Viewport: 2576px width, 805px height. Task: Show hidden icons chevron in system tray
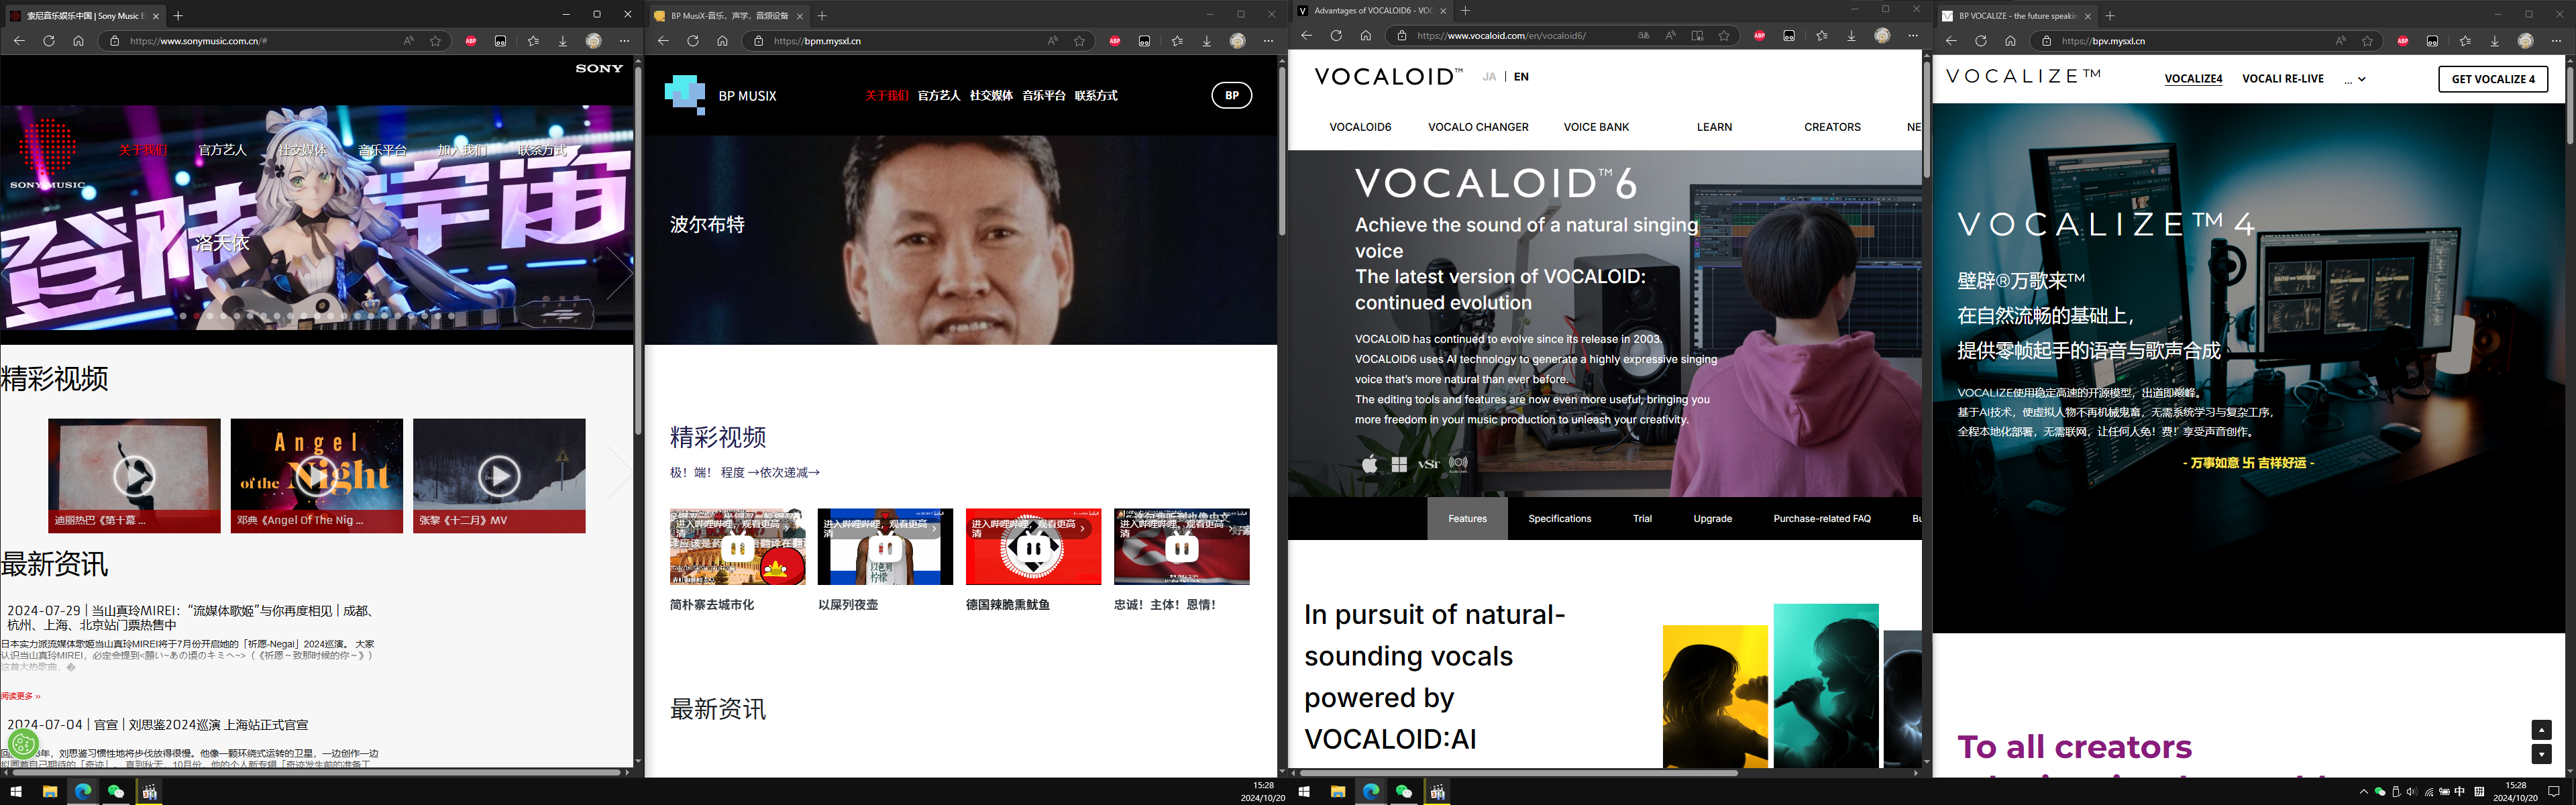[2364, 791]
